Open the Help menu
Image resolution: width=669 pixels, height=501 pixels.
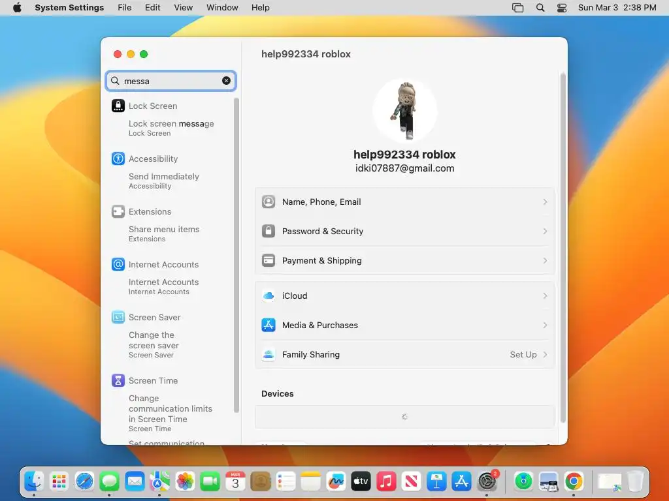tap(260, 8)
